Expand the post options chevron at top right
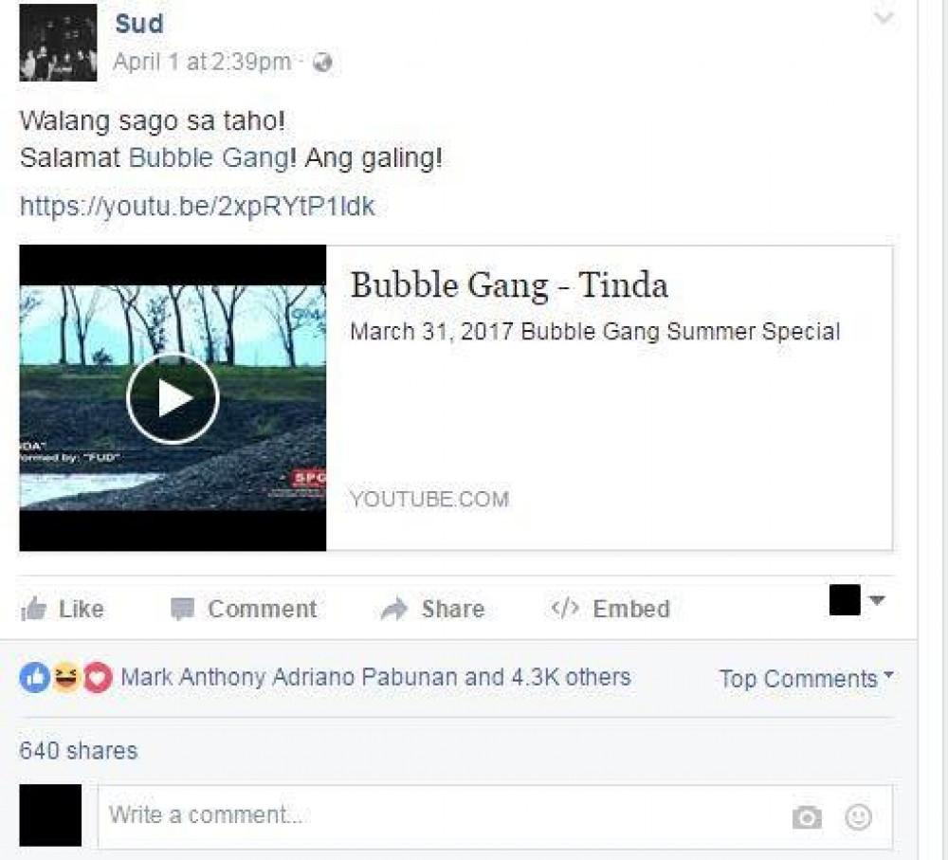Viewport: 948px width, 860px height. point(884,17)
